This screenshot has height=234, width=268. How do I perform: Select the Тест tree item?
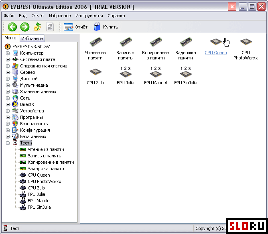pos(25,143)
